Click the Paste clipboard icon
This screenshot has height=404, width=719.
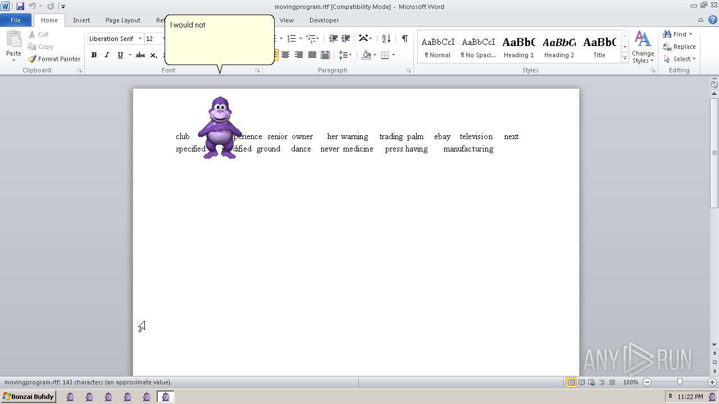tap(13, 40)
